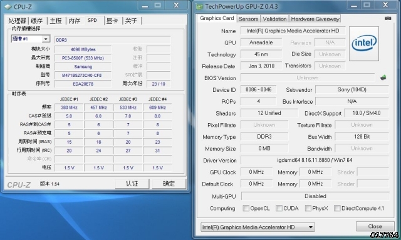401x240 pixels.
Task: Click the BIOS save chip icon
Action: coord(383,77)
